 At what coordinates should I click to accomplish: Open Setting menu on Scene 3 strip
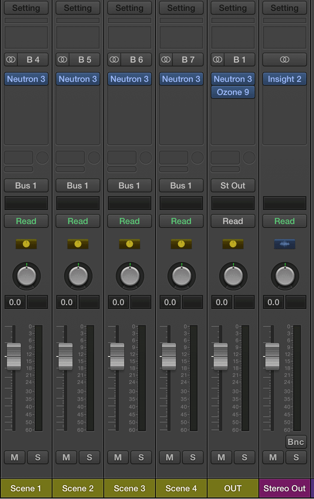[x=130, y=8]
